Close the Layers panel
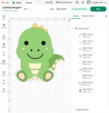Screen dimensions: 109x113 [x=106, y=16]
